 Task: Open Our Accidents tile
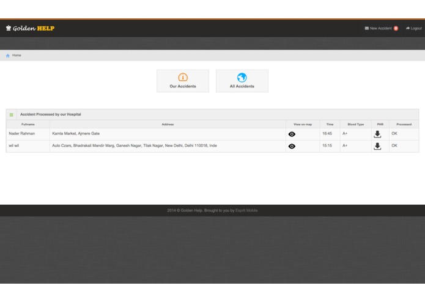pyautogui.click(x=183, y=81)
